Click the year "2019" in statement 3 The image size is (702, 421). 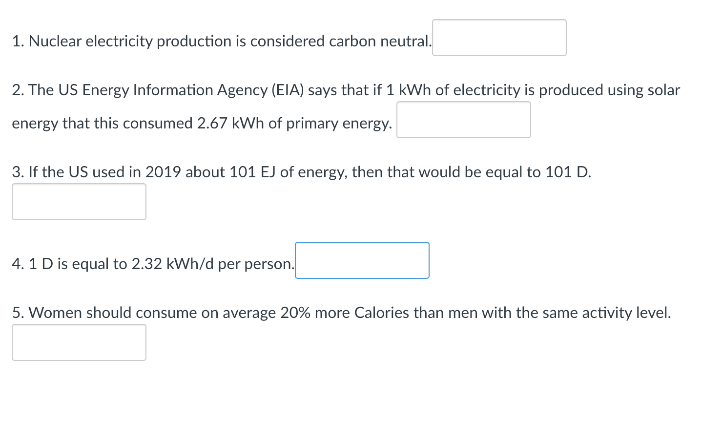point(163,172)
